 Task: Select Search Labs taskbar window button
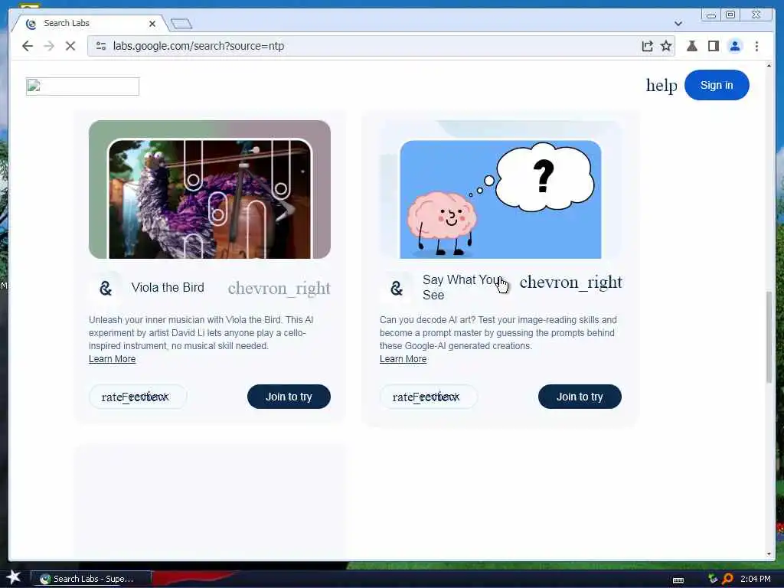pyautogui.click(x=91, y=579)
